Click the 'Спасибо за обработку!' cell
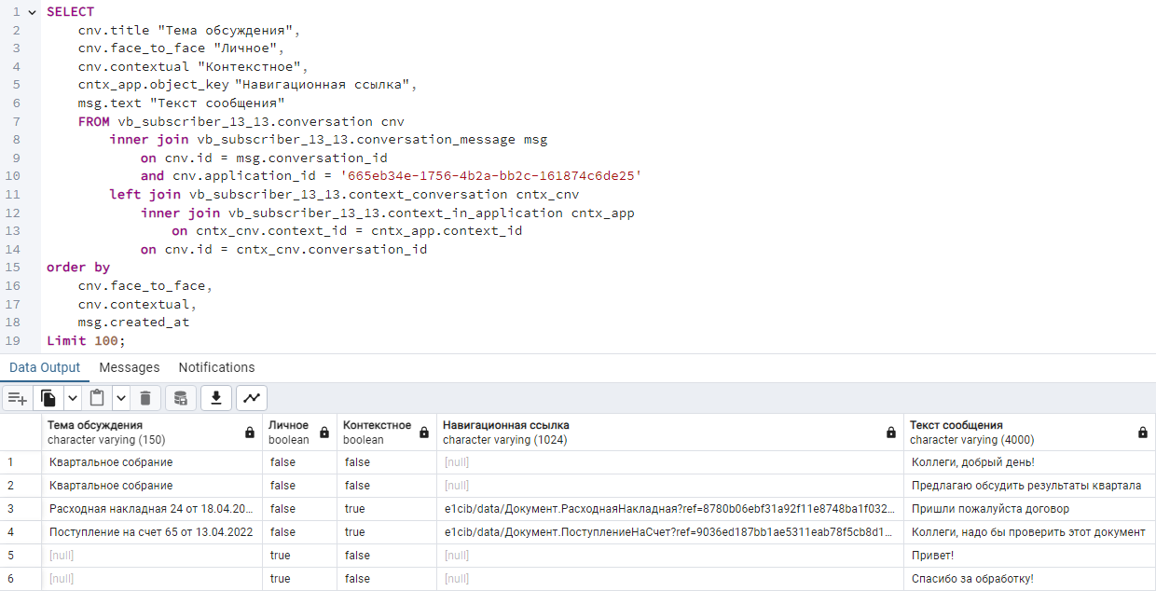 1030,579
